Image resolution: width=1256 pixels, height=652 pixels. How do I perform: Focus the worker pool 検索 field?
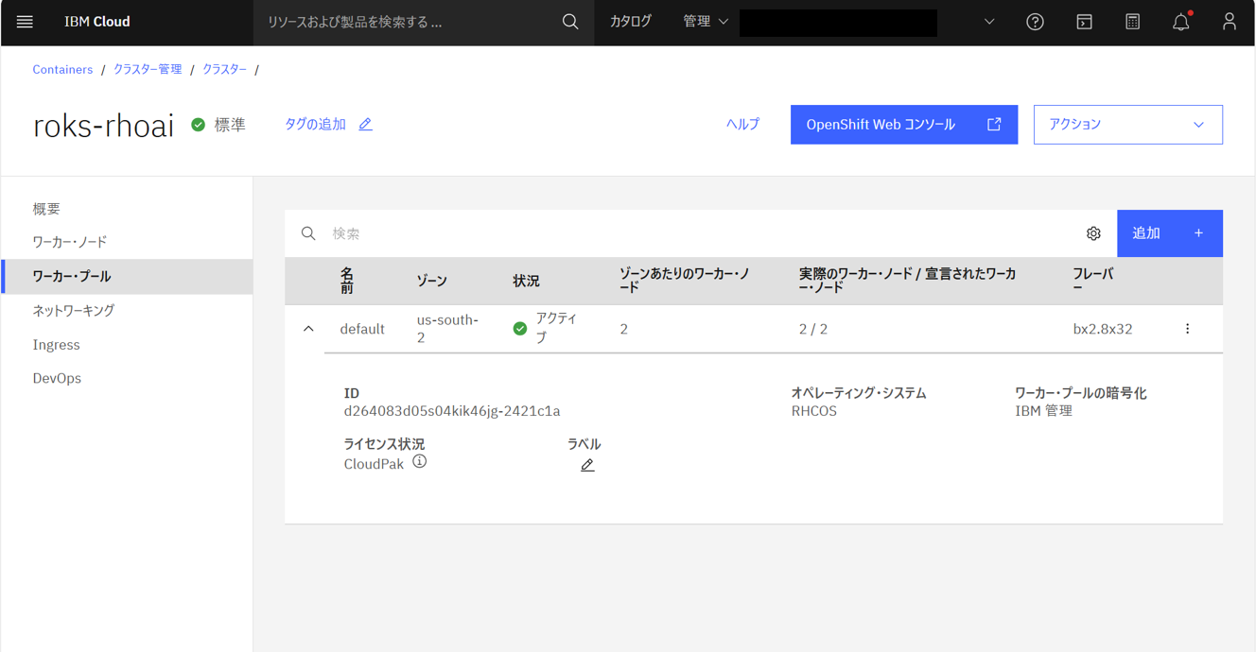(x=700, y=233)
